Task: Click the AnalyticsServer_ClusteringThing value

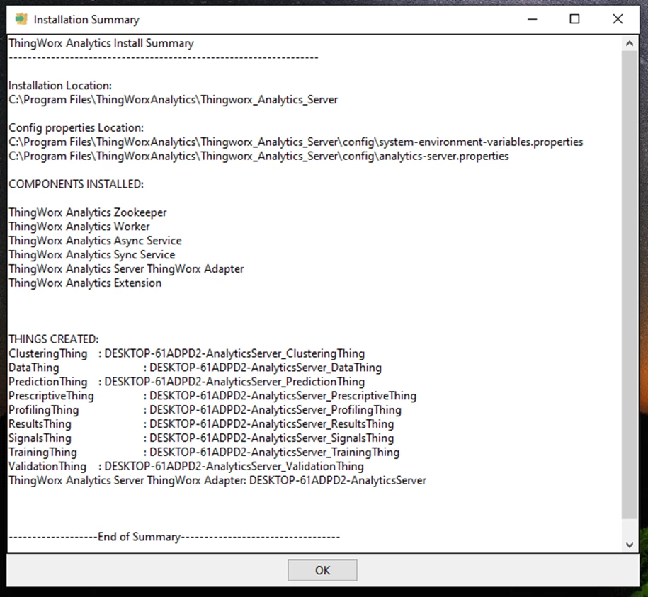Action: (234, 353)
